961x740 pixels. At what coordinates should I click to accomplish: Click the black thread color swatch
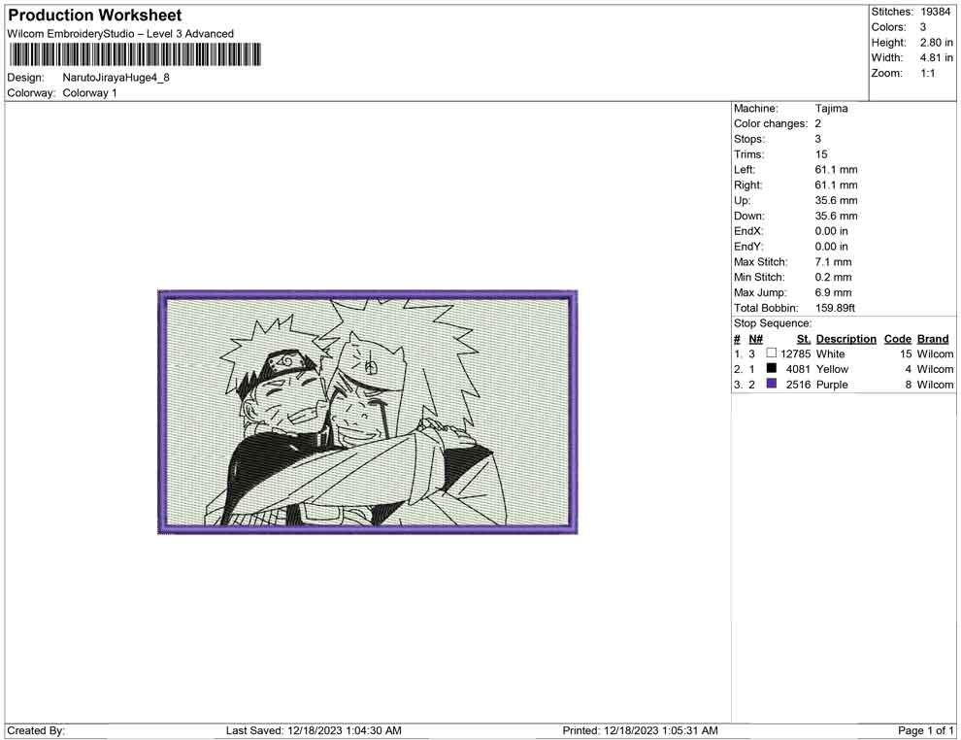click(x=772, y=368)
